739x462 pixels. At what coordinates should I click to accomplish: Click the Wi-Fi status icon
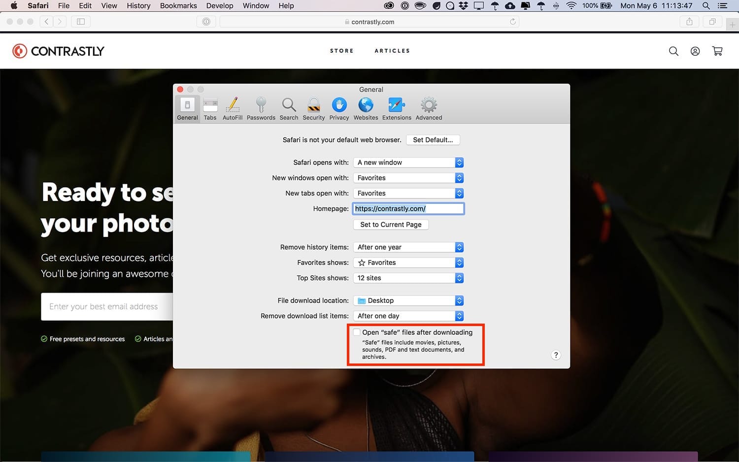(571, 5)
